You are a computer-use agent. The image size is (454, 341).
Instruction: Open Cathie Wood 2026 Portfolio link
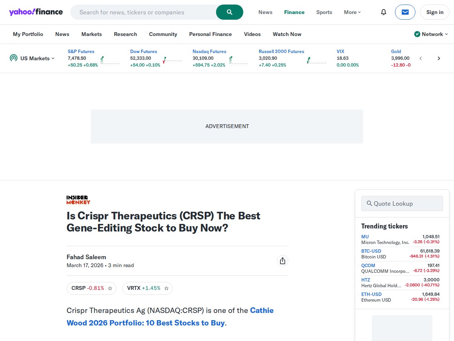pos(170,317)
